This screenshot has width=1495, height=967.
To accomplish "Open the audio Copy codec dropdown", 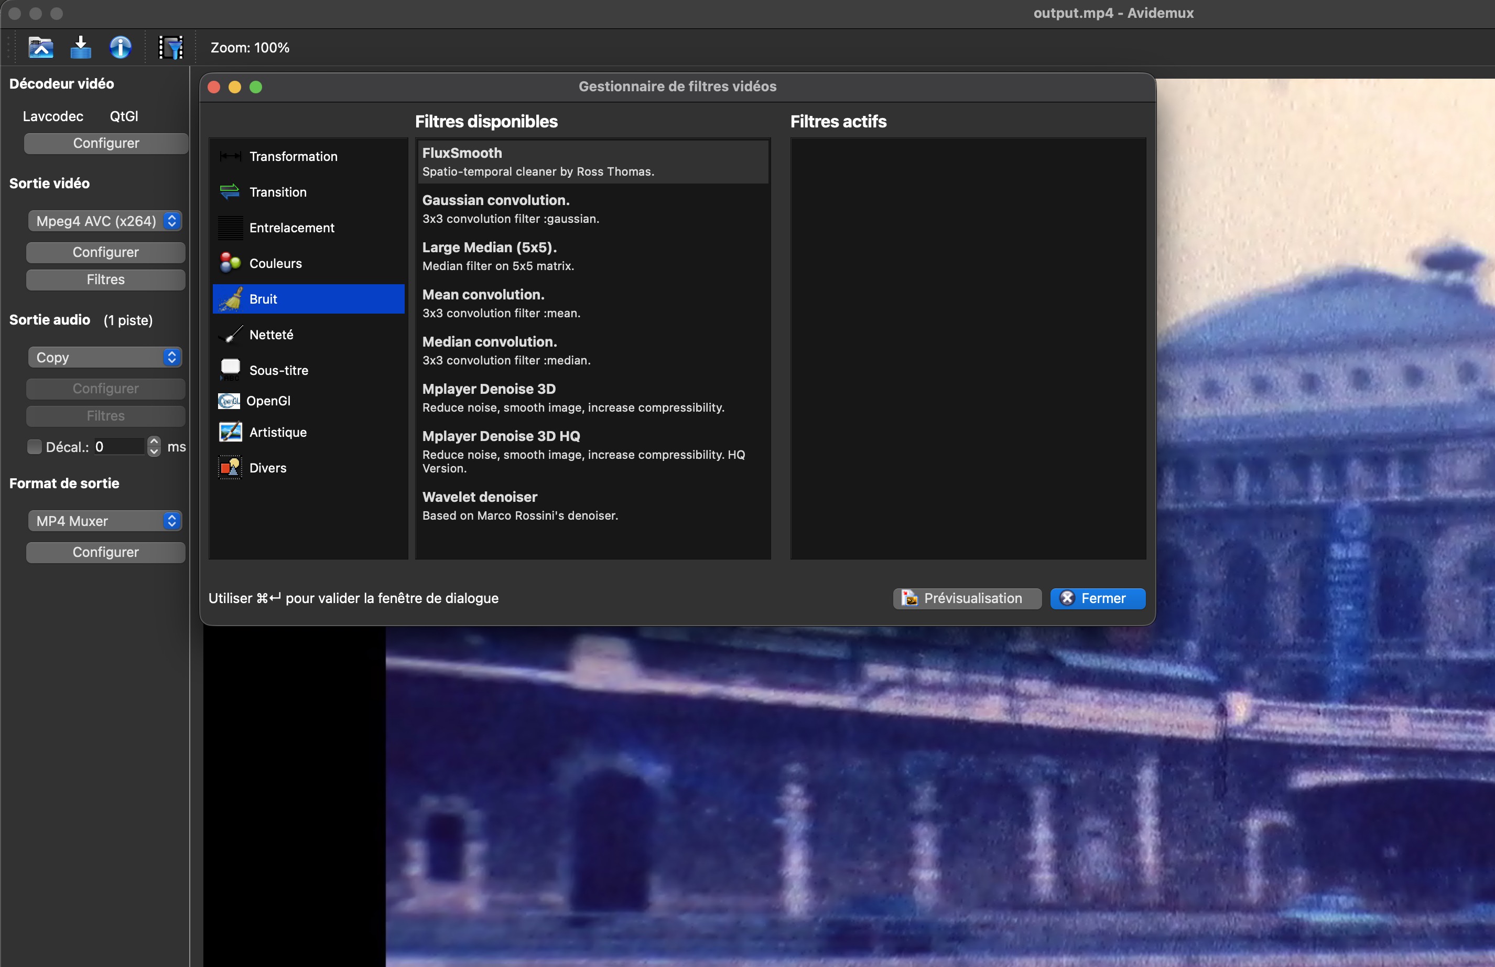I will pyautogui.click(x=105, y=357).
